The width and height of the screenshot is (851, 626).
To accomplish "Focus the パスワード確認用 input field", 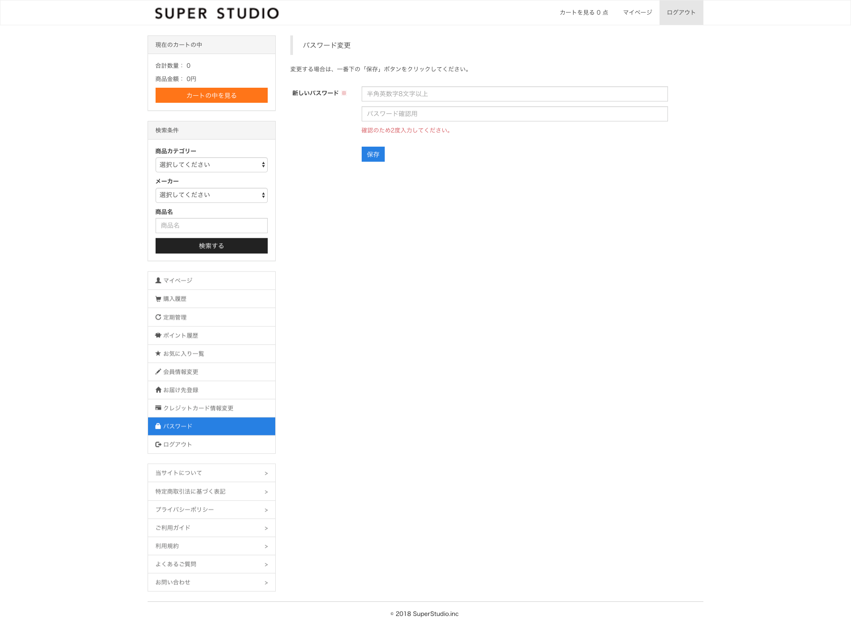I will [514, 114].
